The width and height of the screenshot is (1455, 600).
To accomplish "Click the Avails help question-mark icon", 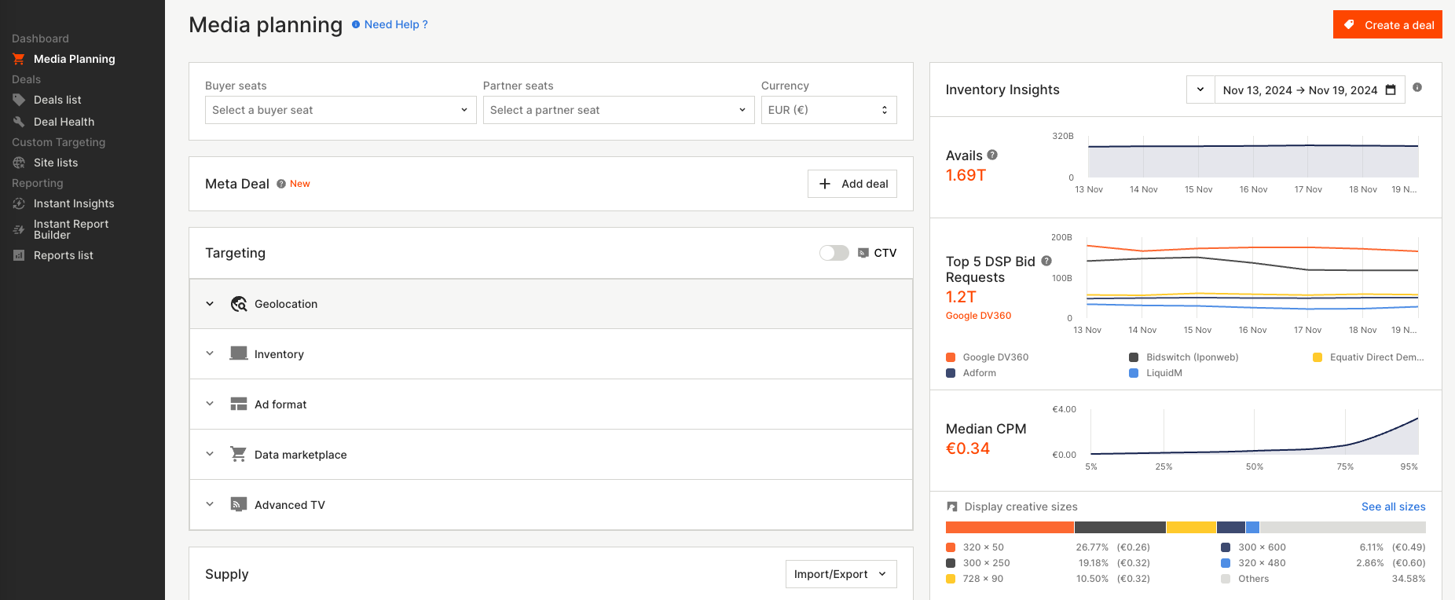I will pyautogui.click(x=992, y=155).
